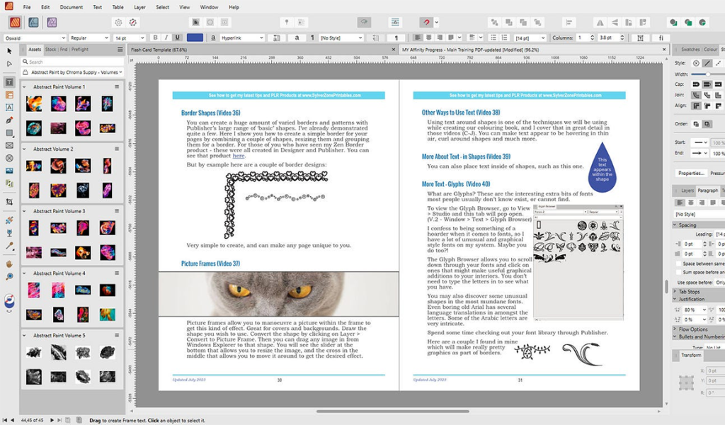Screen dimensions: 725x425
Task: Switch to the Photo persona icon
Action: (x=51, y=22)
